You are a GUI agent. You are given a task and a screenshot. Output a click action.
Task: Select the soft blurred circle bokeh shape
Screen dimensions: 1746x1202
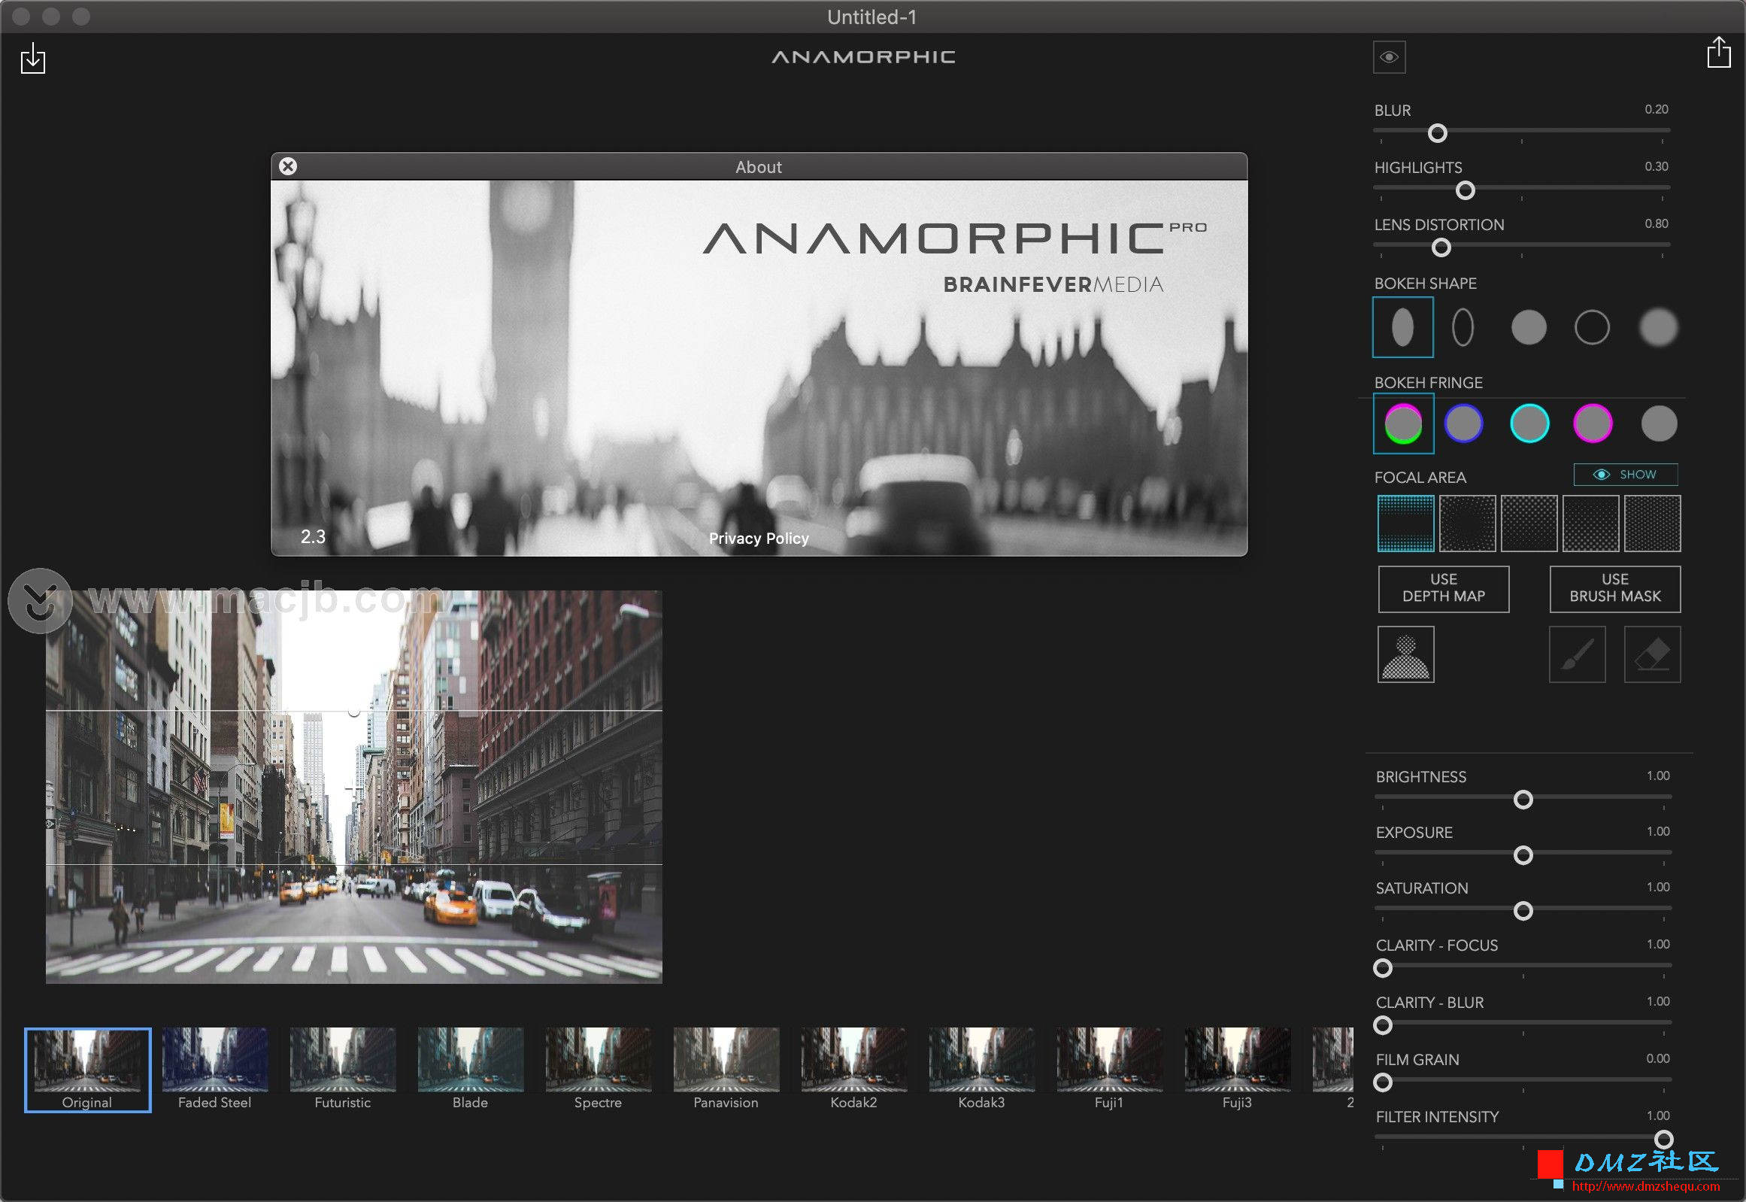click(1658, 327)
